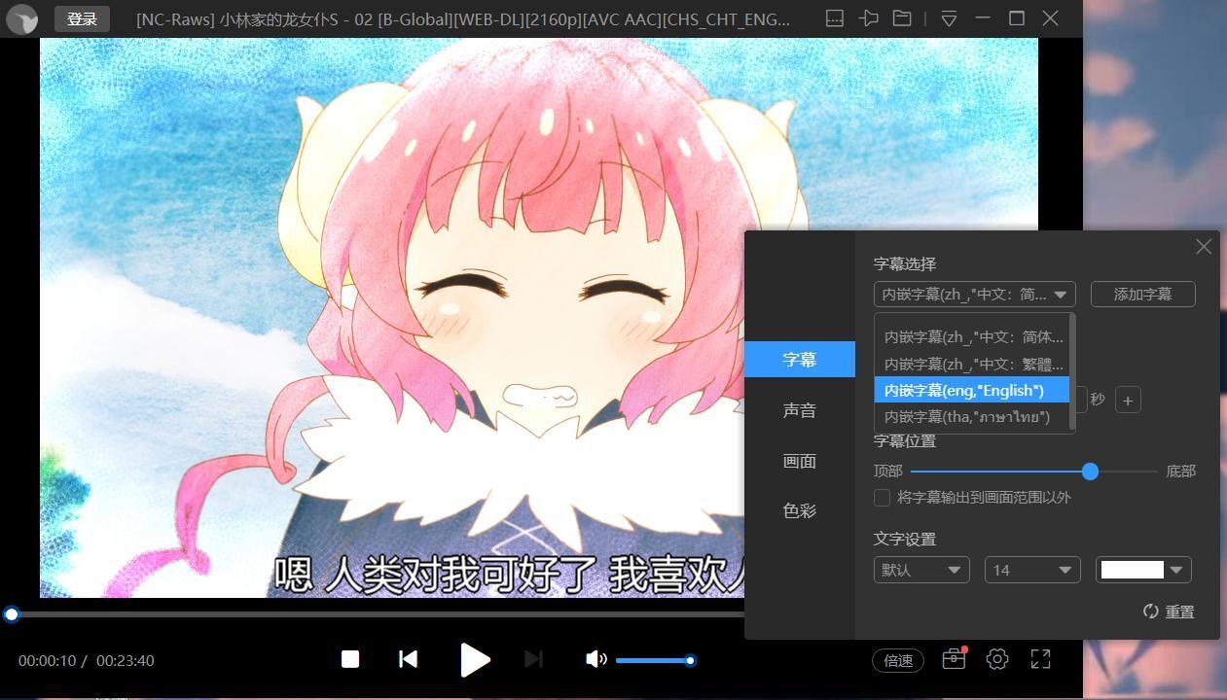This screenshot has width=1227, height=700.
Task: Switch to the 声音 (audio) tab
Action: [800, 410]
